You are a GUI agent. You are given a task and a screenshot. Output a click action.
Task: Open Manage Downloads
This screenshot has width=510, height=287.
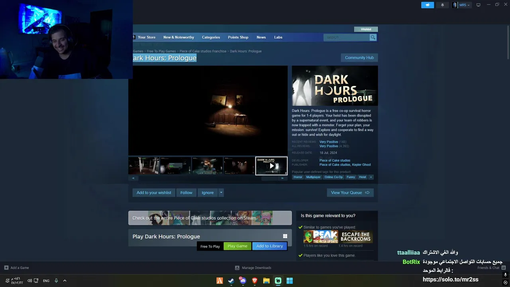tap(253, 268)
